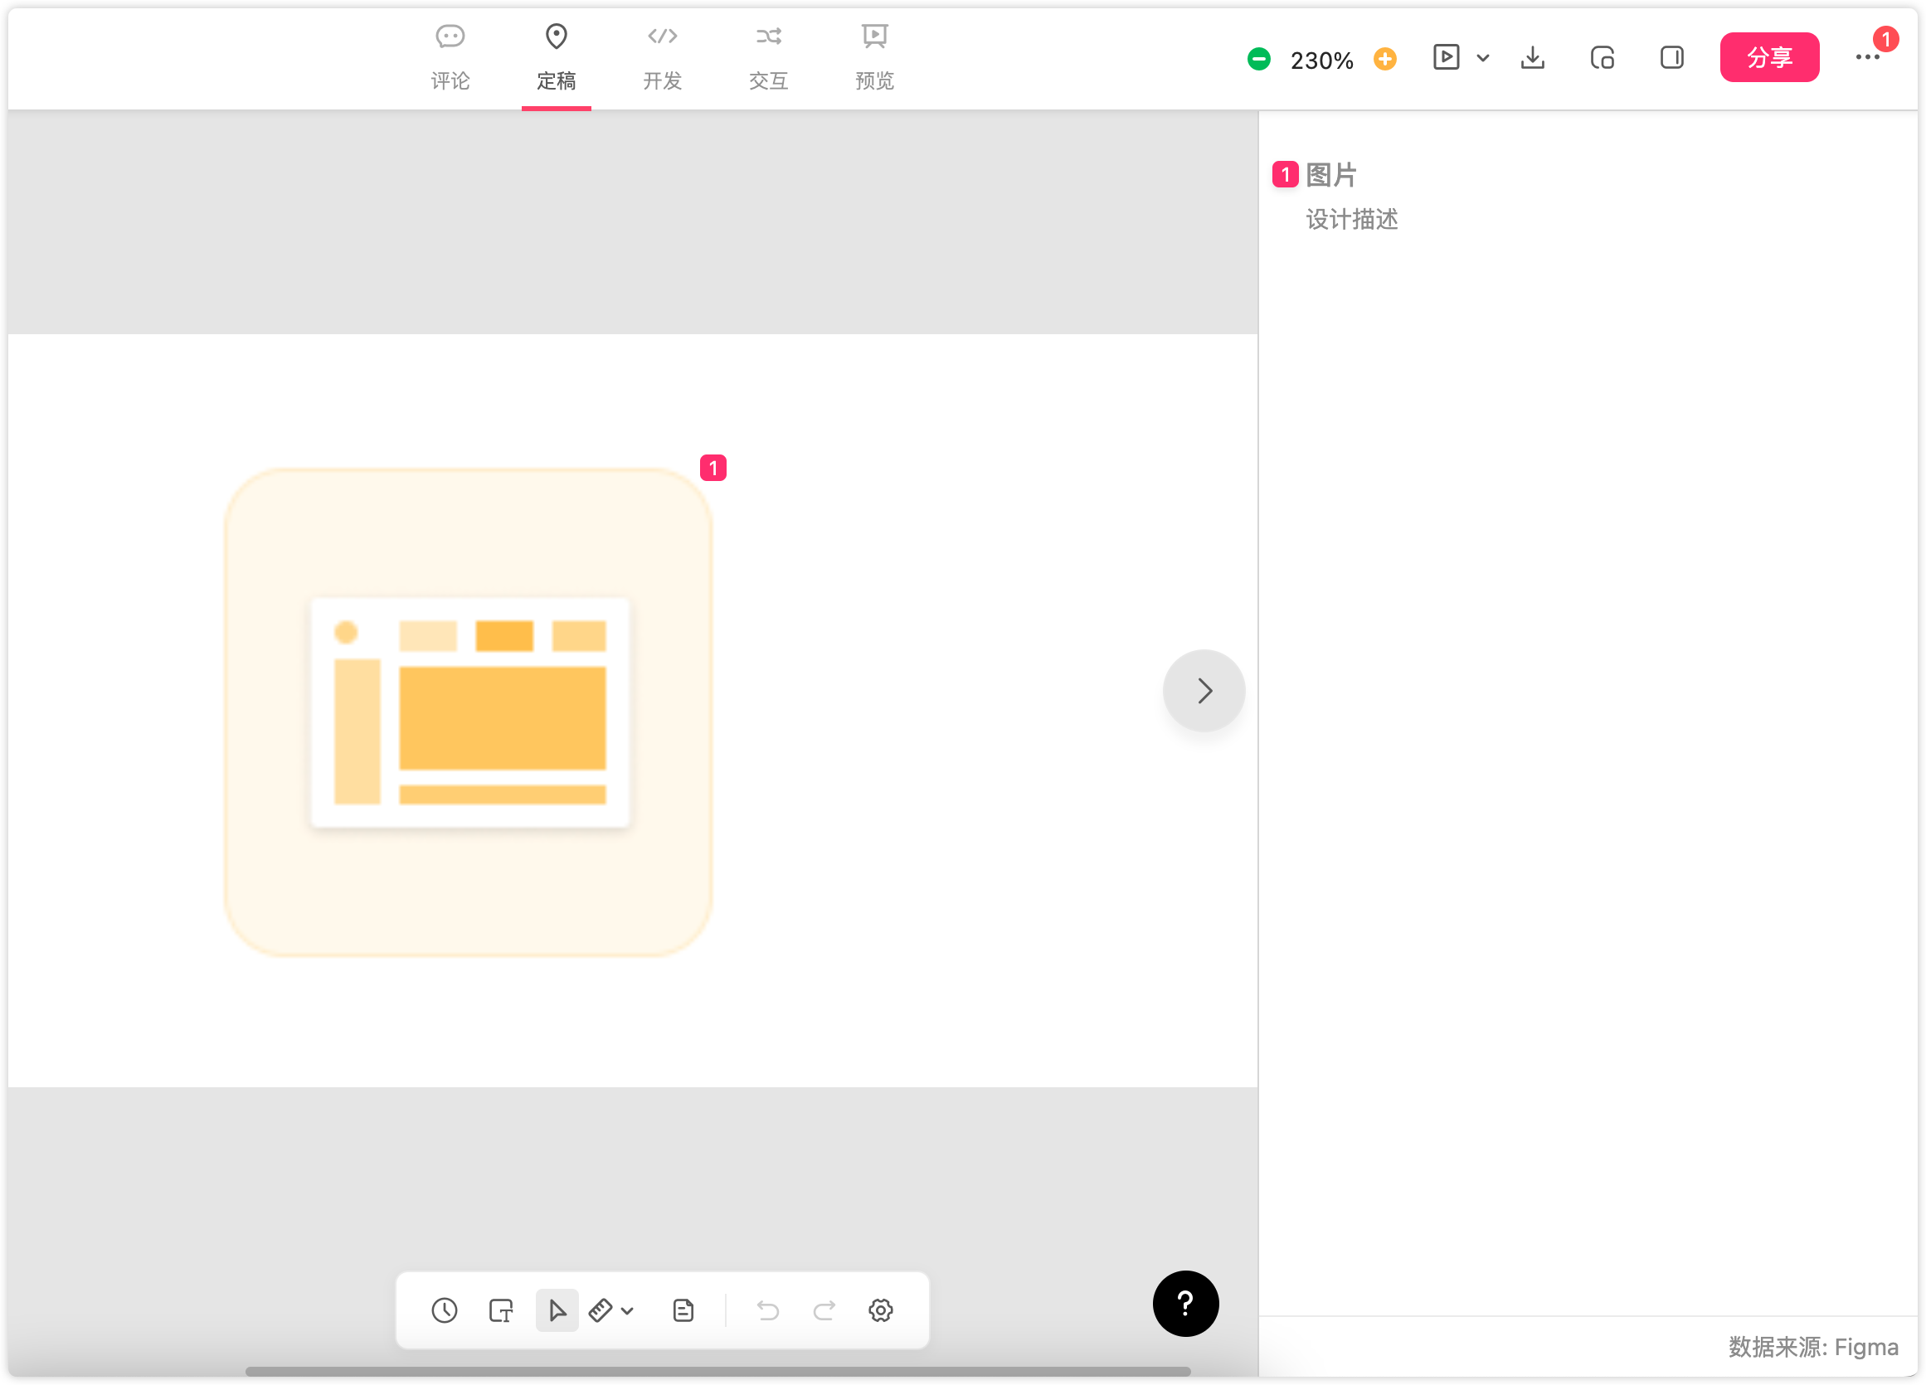Image resolution: width=1926 pixels, height=1385 pixels.
Task: Expand the ruler measure tool dropdown
Action: pyautogui.click(x=627, y=1310)
